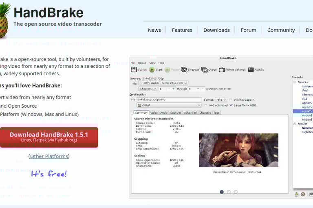Go to the Downloads page

point(216,30)
